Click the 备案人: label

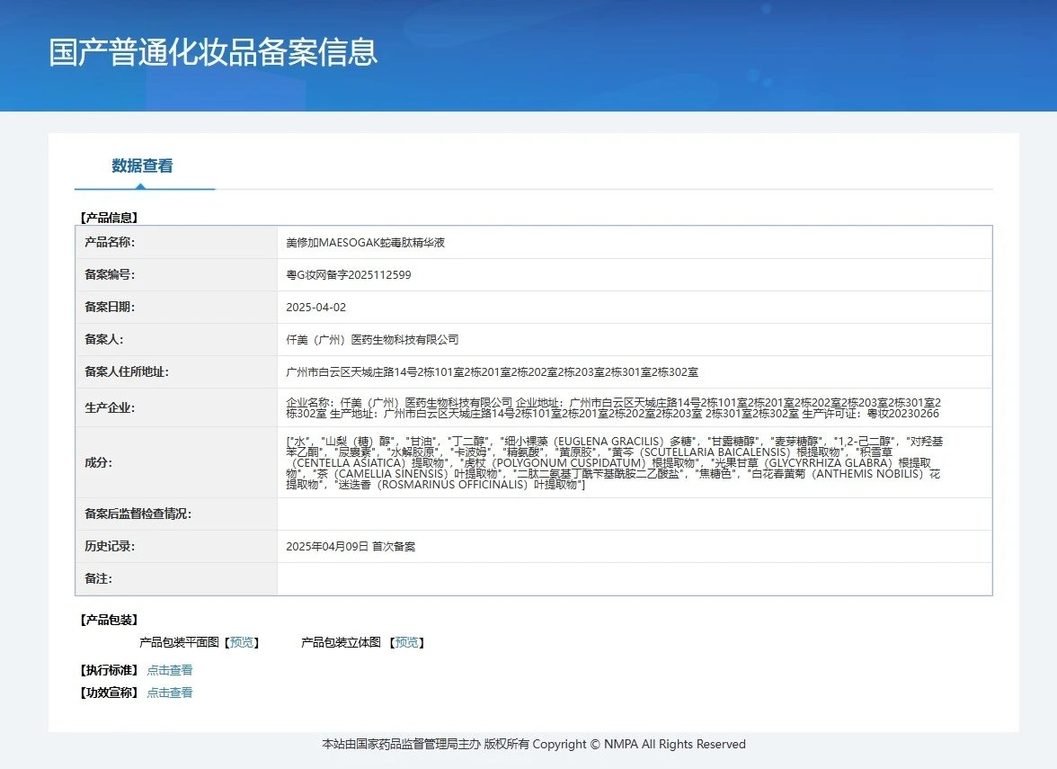tap(104, 339)
